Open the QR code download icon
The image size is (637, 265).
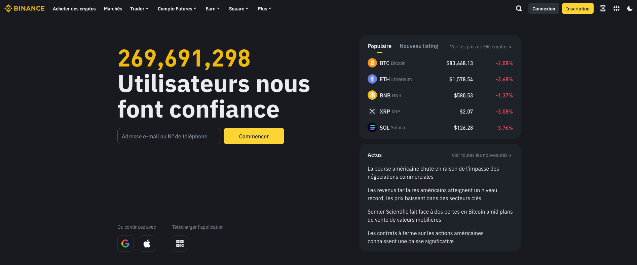click(x=180, y=244)
